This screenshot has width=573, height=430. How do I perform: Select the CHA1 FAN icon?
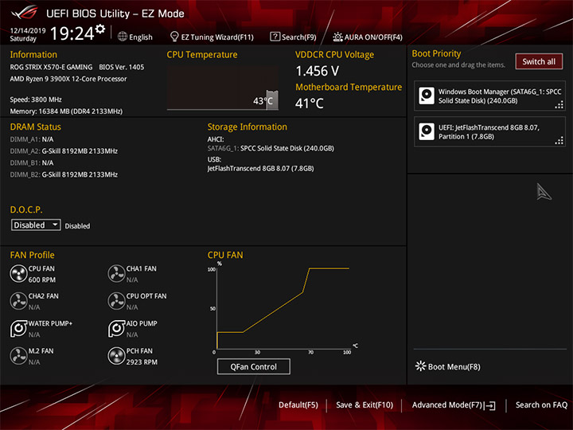[x=116, y=274]
